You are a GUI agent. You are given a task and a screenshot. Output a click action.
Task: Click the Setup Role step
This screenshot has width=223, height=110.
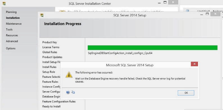(49, 72)
